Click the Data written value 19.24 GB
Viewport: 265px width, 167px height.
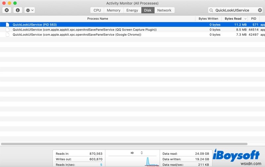[202, 159]
